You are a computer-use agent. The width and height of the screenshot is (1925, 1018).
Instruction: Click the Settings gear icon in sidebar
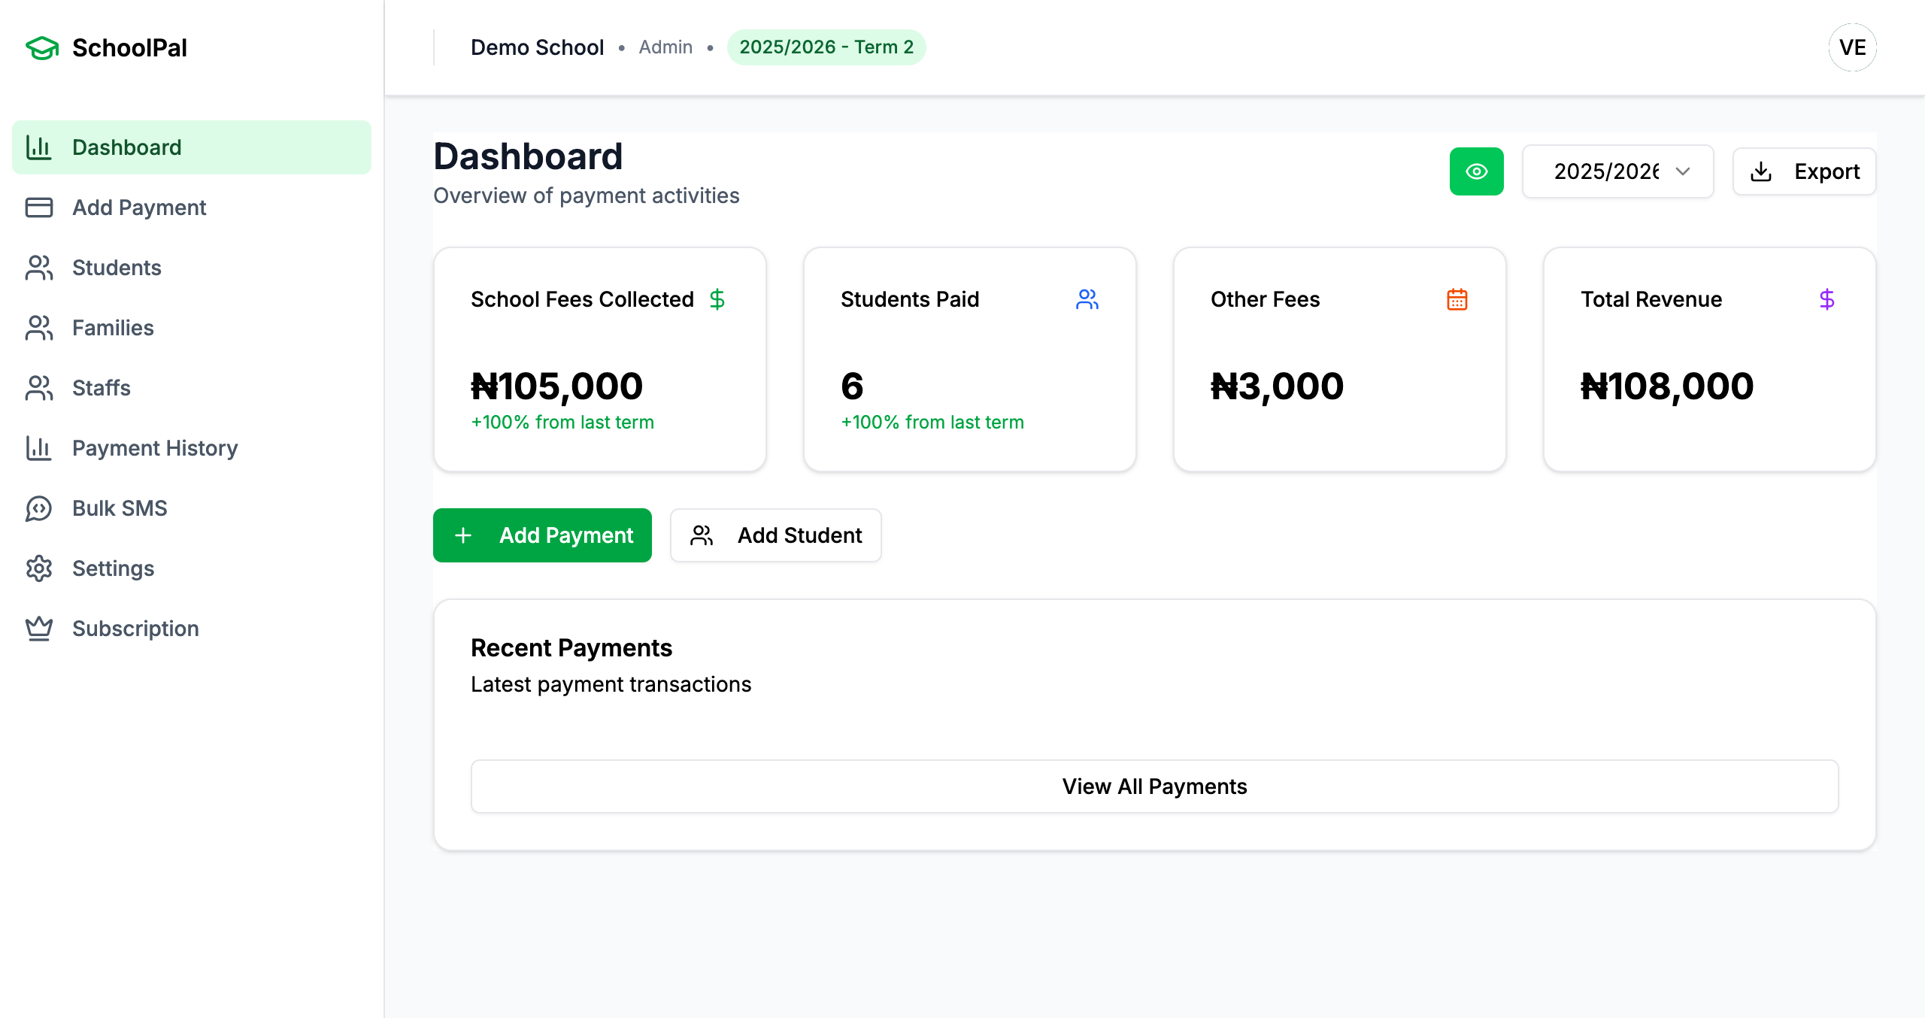(39, 568)
